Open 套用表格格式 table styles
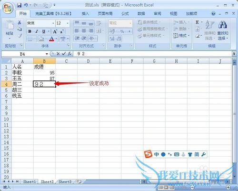This screenshot has width=238, height=191. (152, 29)
